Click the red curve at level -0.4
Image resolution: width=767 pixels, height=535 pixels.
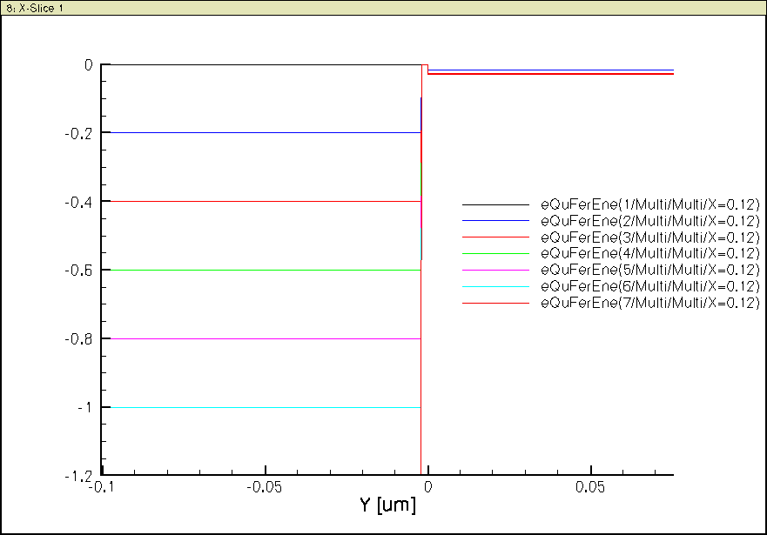[x=266, y=201]
